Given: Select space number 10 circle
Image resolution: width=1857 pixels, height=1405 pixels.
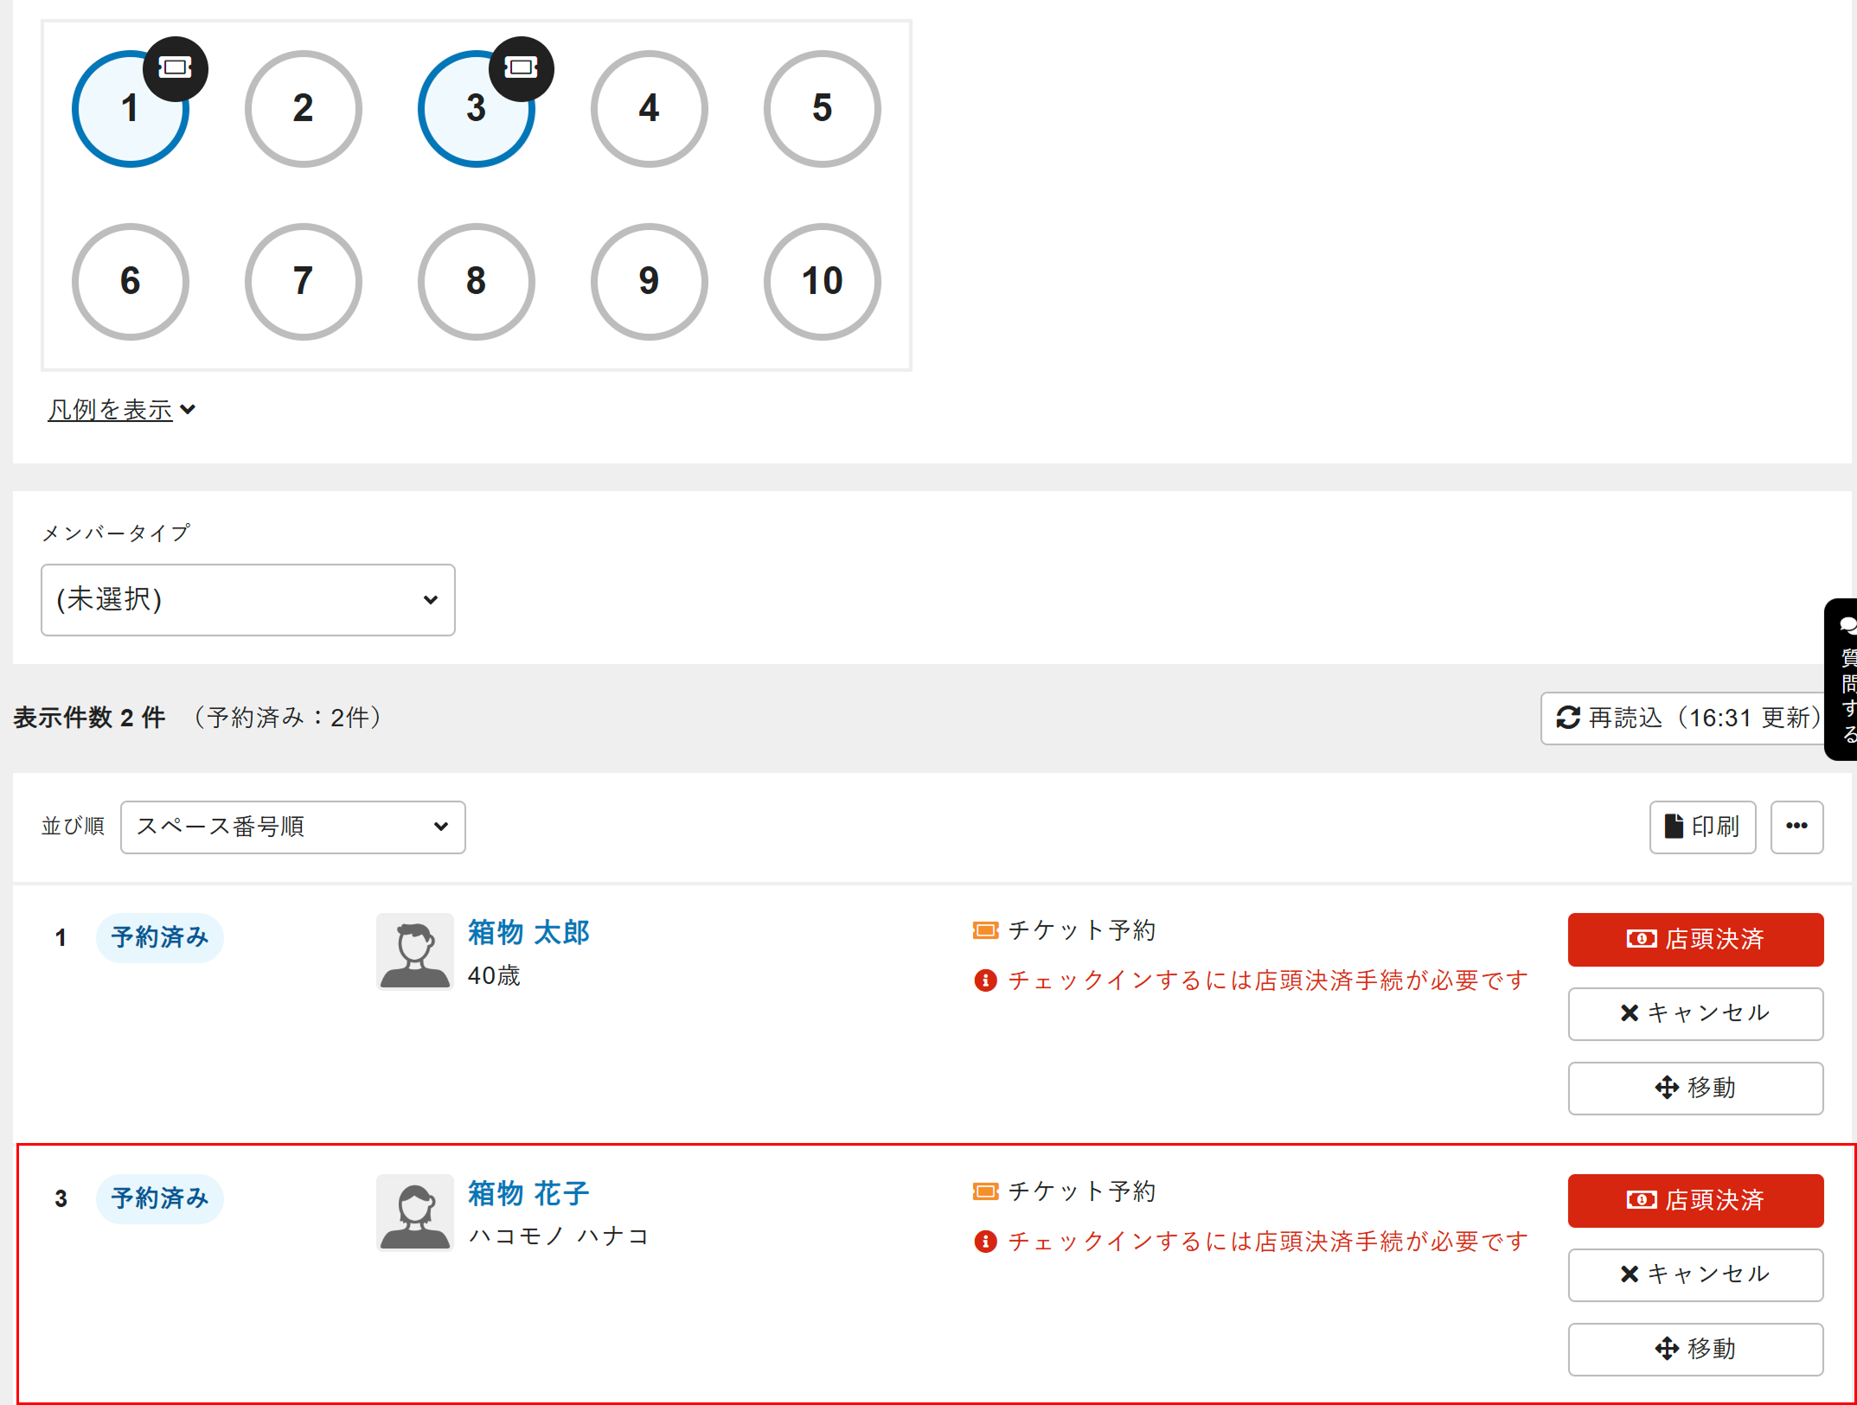Looking at the screenshot, I should [823, 282].
